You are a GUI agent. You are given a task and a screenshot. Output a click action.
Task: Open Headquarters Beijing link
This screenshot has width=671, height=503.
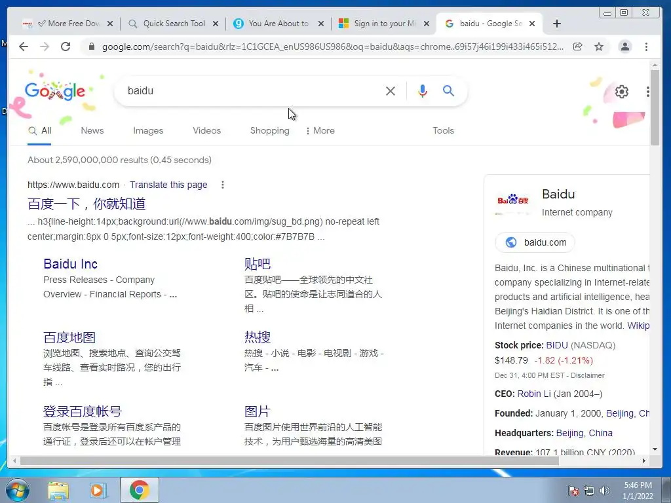pyautogui.click(x=569, y=433)
